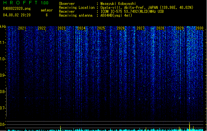Click the Receiving antenna label
This screenshot has width=207, height=131.
point(76,15)
